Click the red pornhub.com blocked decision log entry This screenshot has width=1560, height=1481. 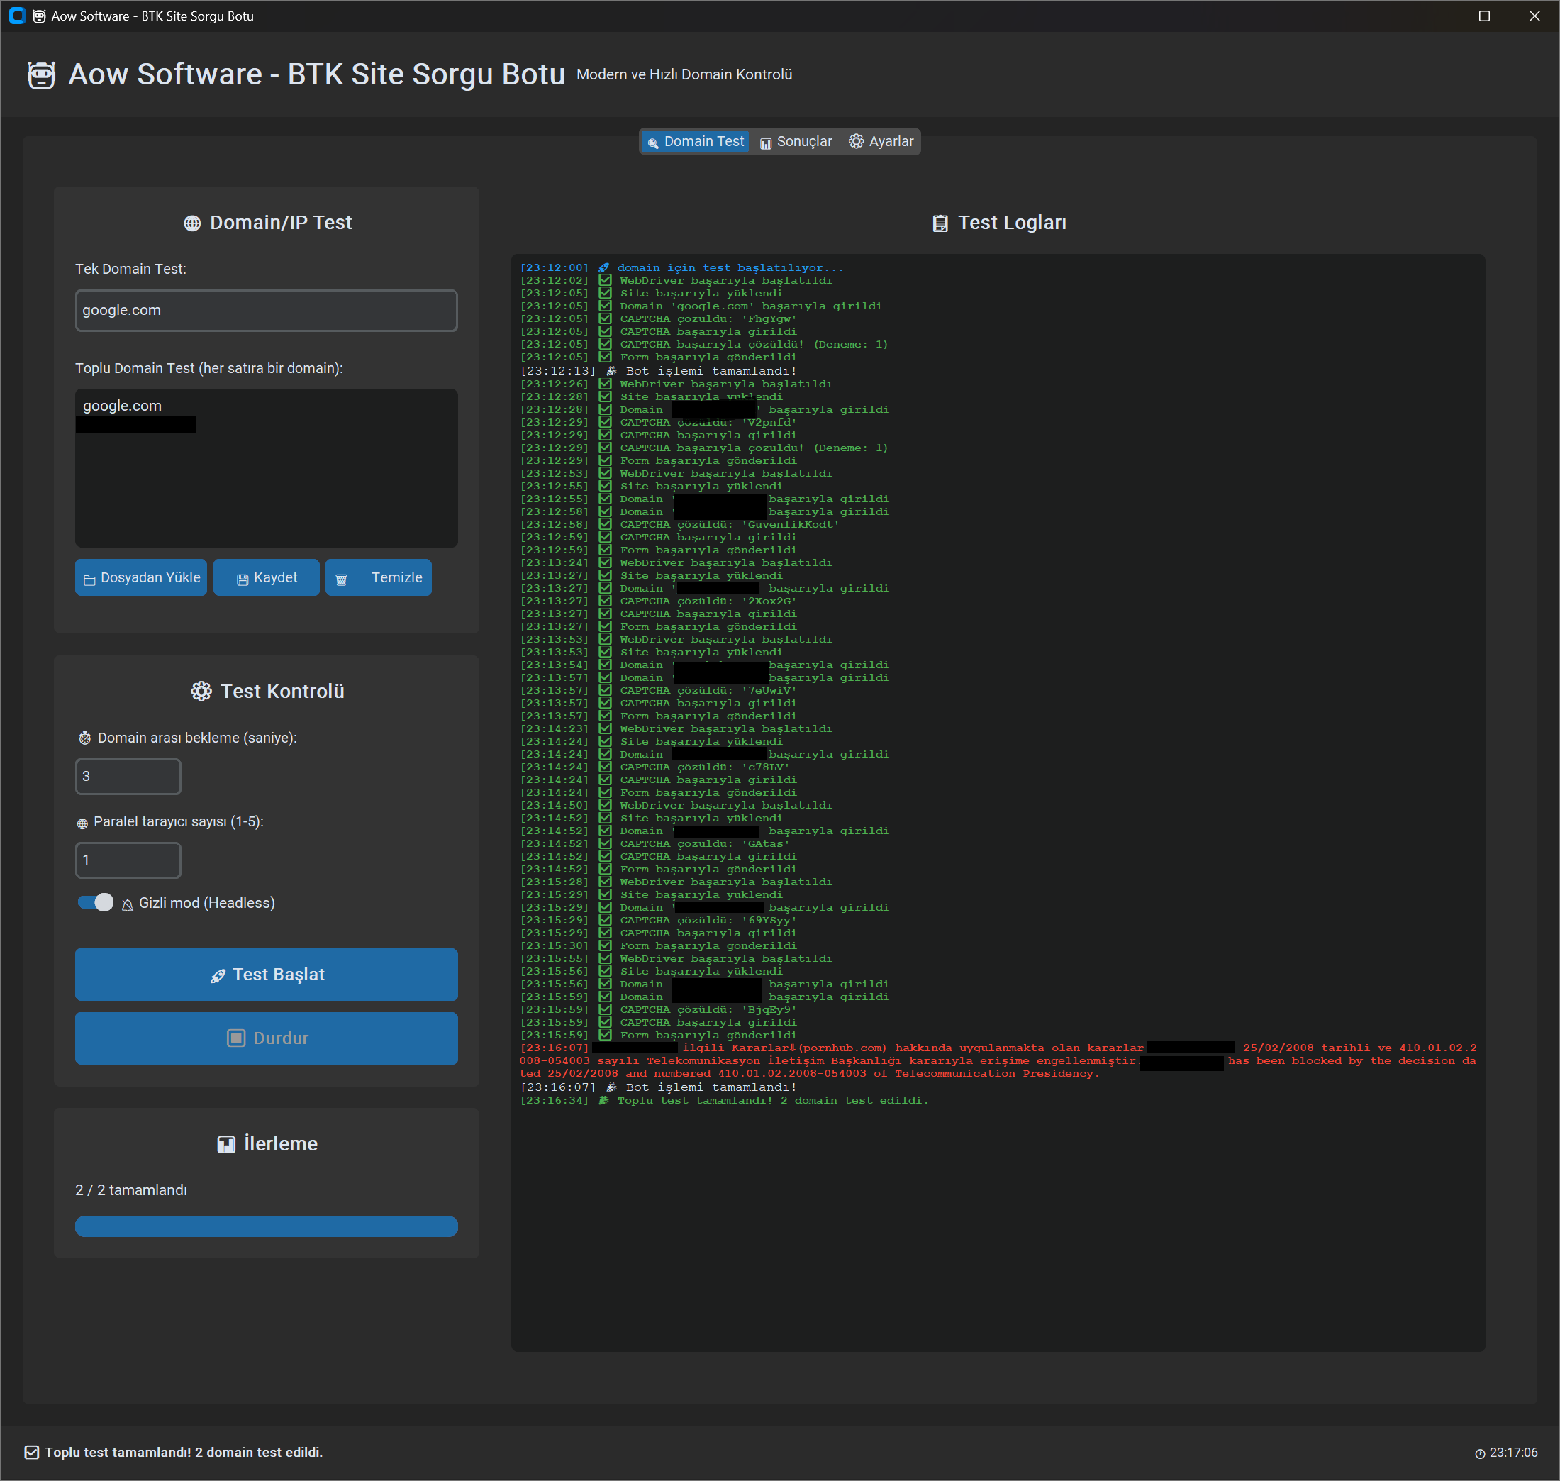[998, 1061]
